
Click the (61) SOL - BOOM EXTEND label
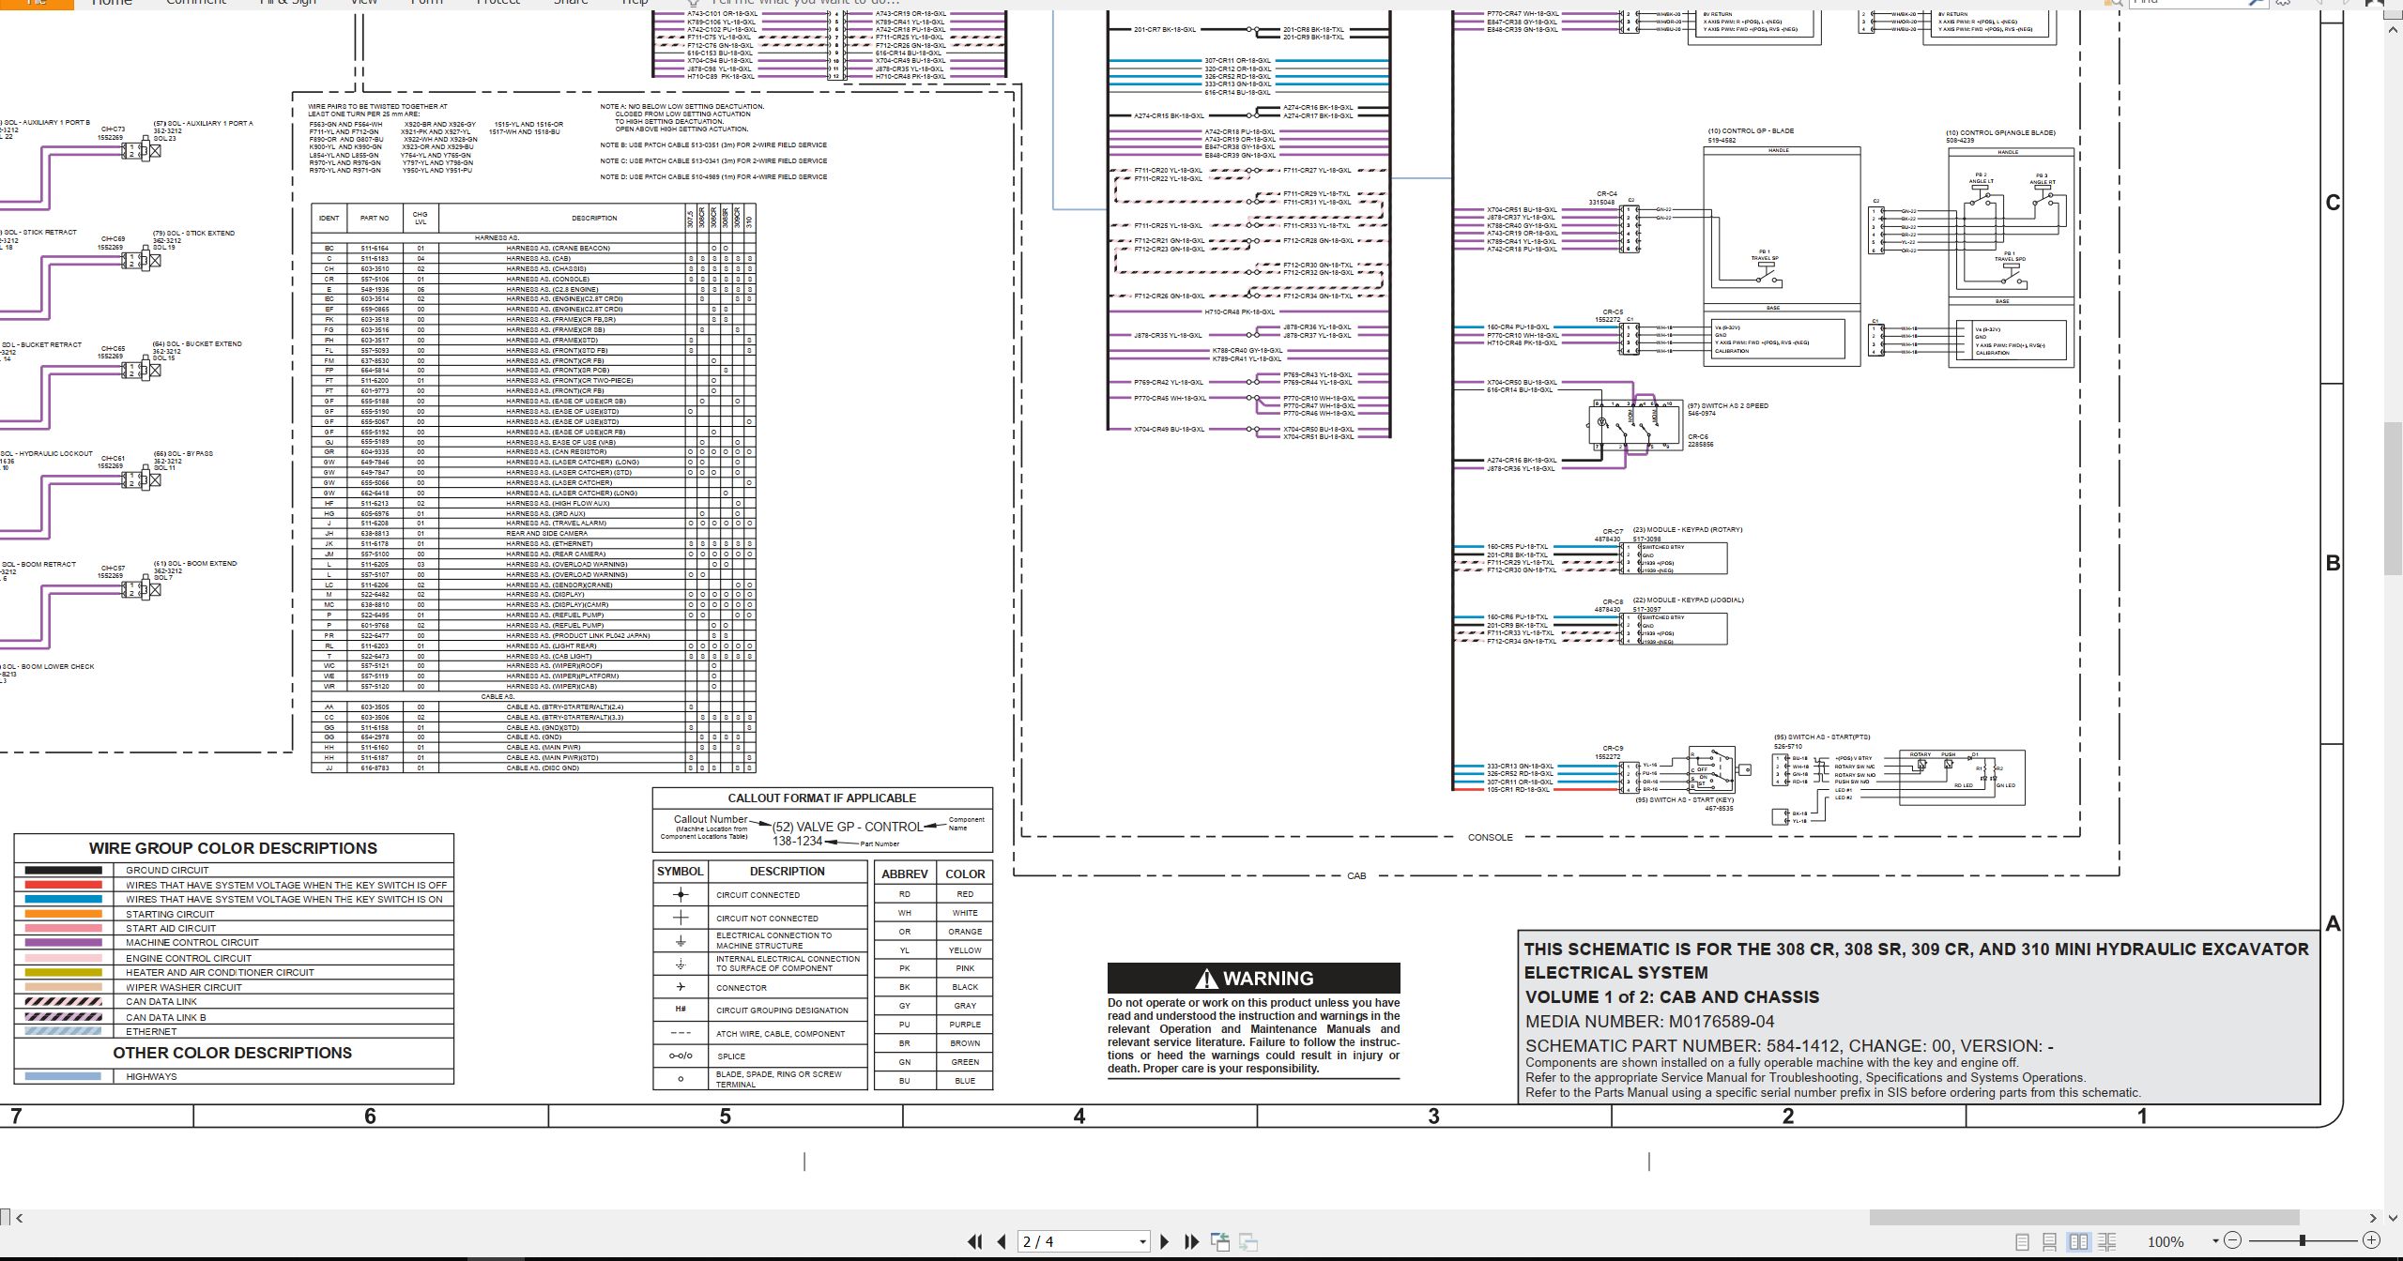click(195, 564)
